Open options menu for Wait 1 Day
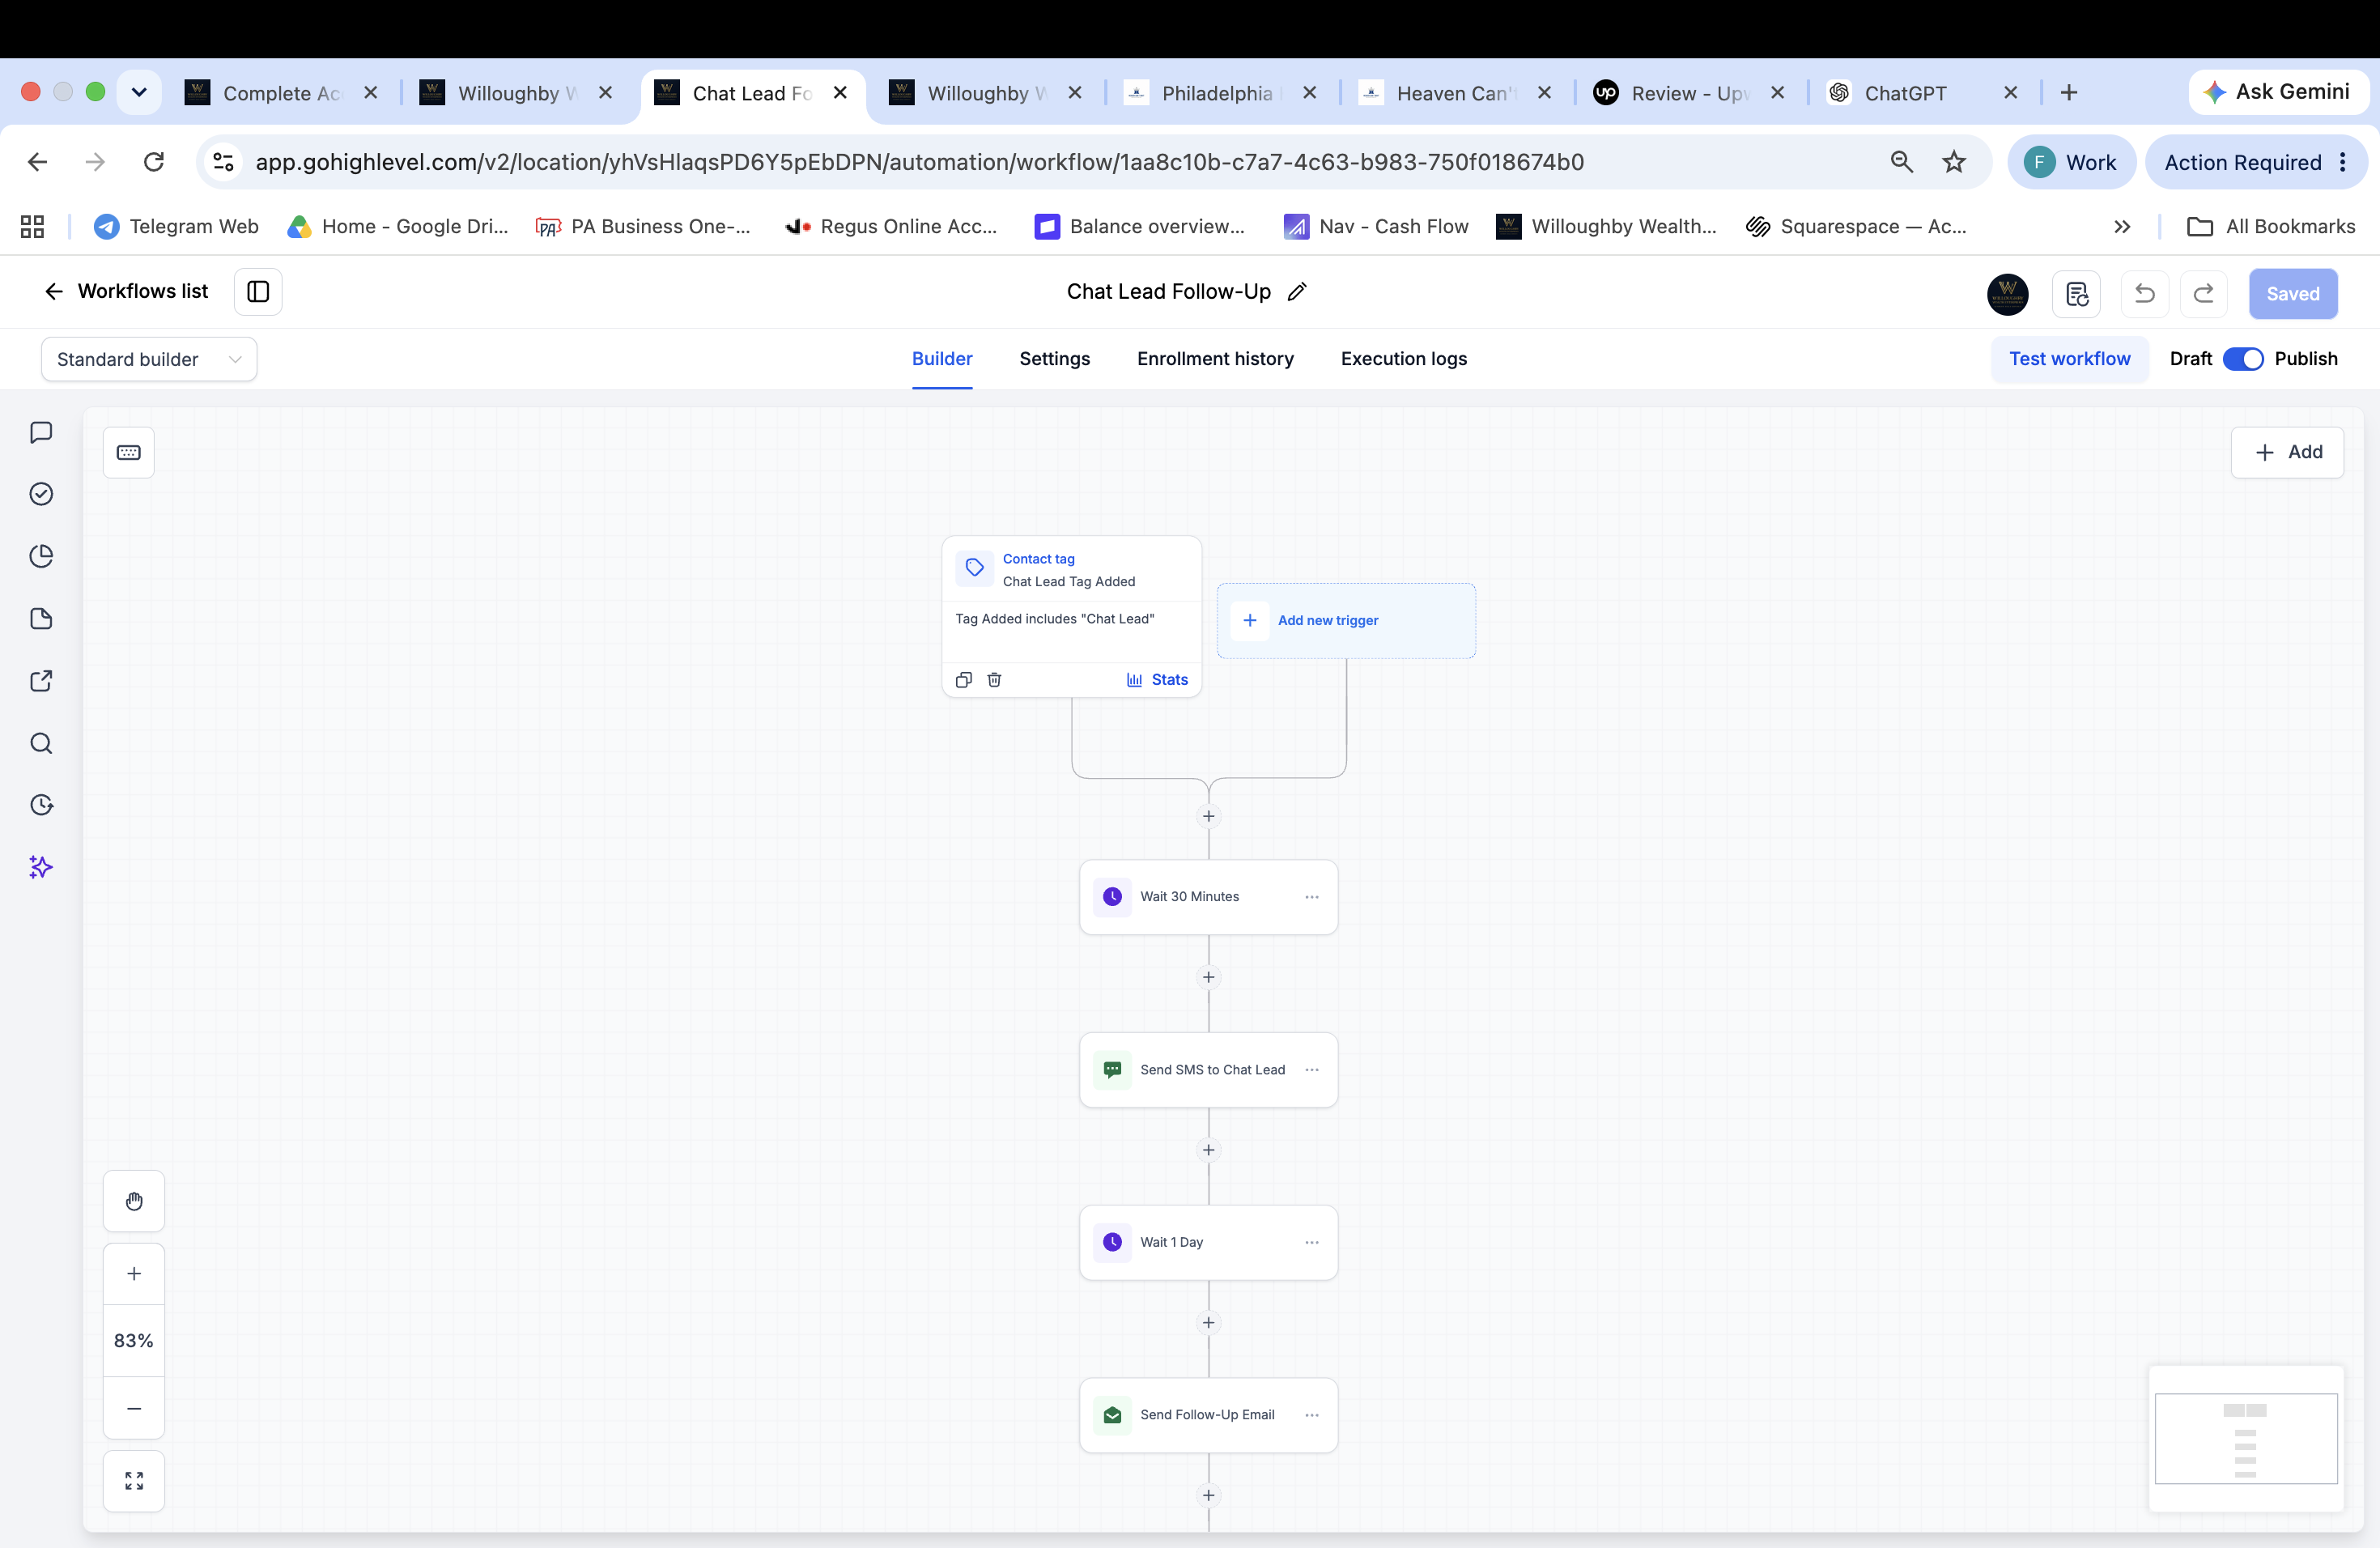This screenshot has height=1548, width=2380. pos(1312,1242)
